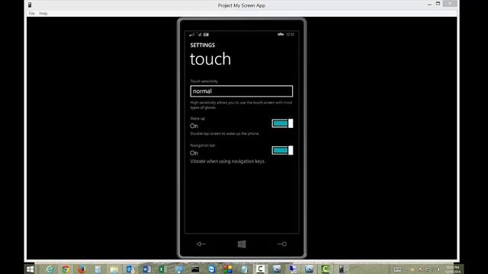
Task: Open Outlook from the taskbar
Action: click(130, 269)
